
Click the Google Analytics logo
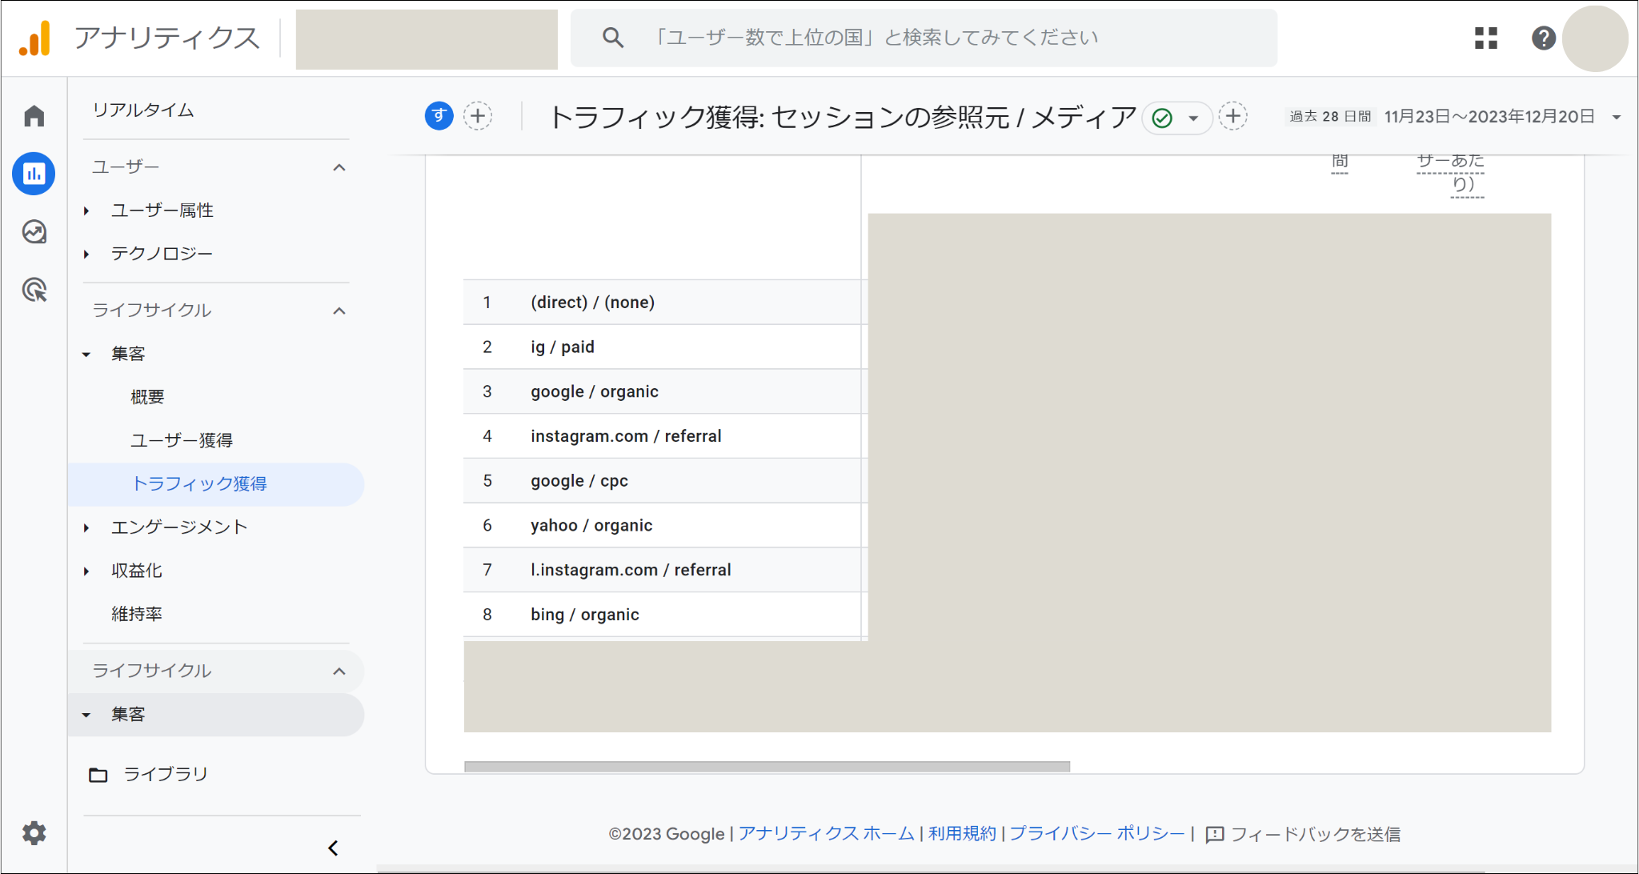[x=34, y=38]
